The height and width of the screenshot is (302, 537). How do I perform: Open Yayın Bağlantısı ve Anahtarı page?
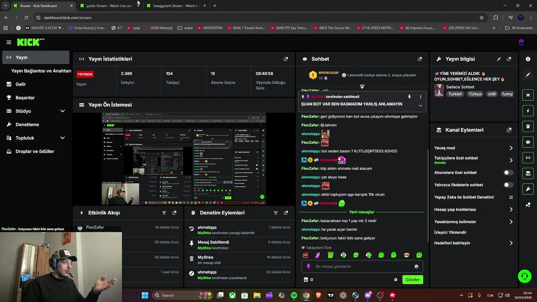(x=41, y=71)
